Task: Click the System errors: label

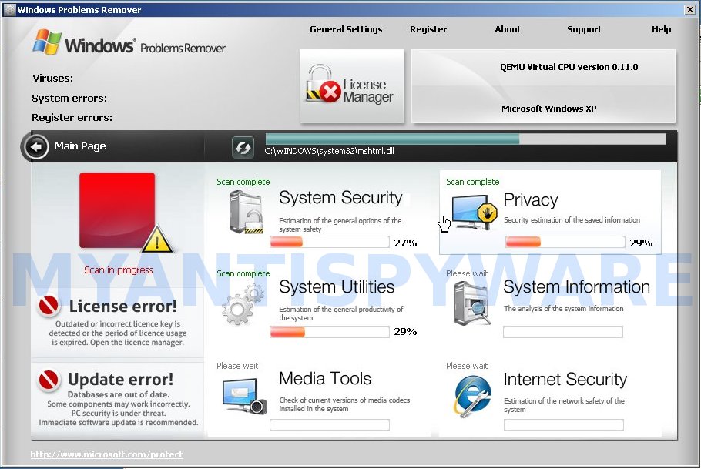Action: 69,99
